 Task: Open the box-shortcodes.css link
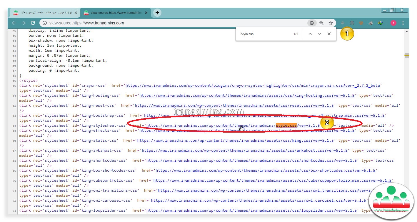(266, 171)
